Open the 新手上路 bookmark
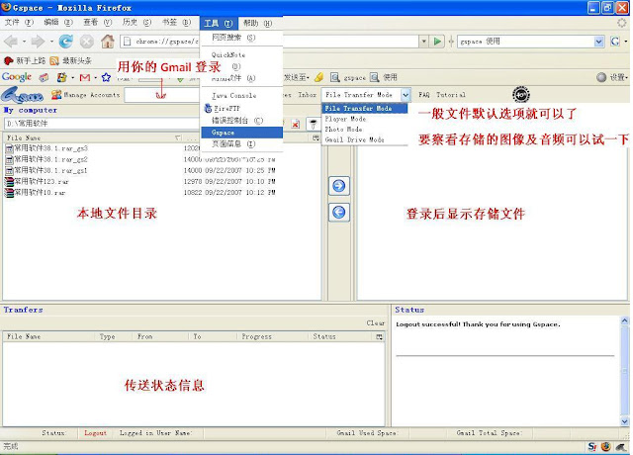633x455 pixels. (25, 60)
